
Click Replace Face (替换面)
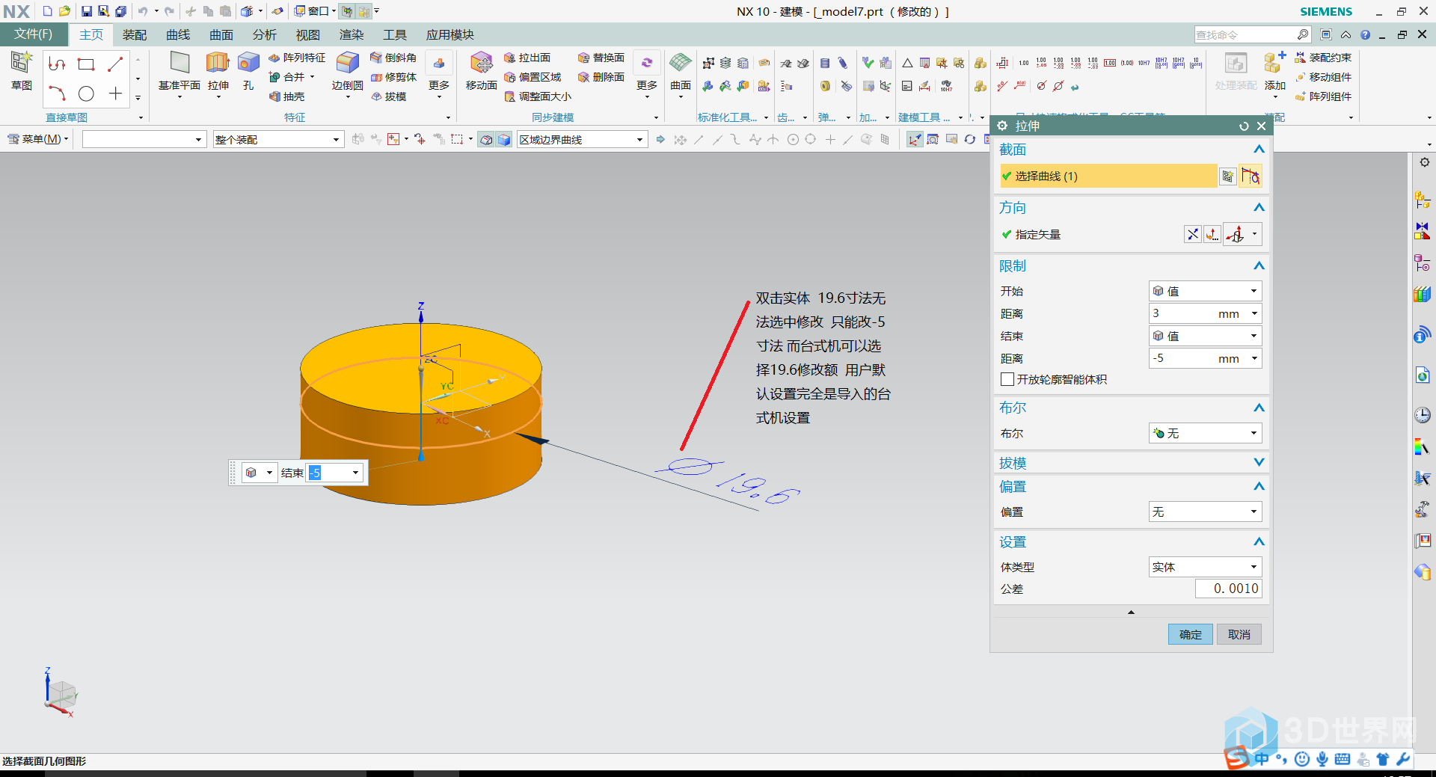tap(601, 58)
